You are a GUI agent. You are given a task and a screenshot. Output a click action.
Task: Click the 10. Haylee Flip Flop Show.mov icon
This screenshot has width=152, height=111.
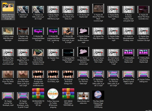pyautogui.click(x=98, y=31)
